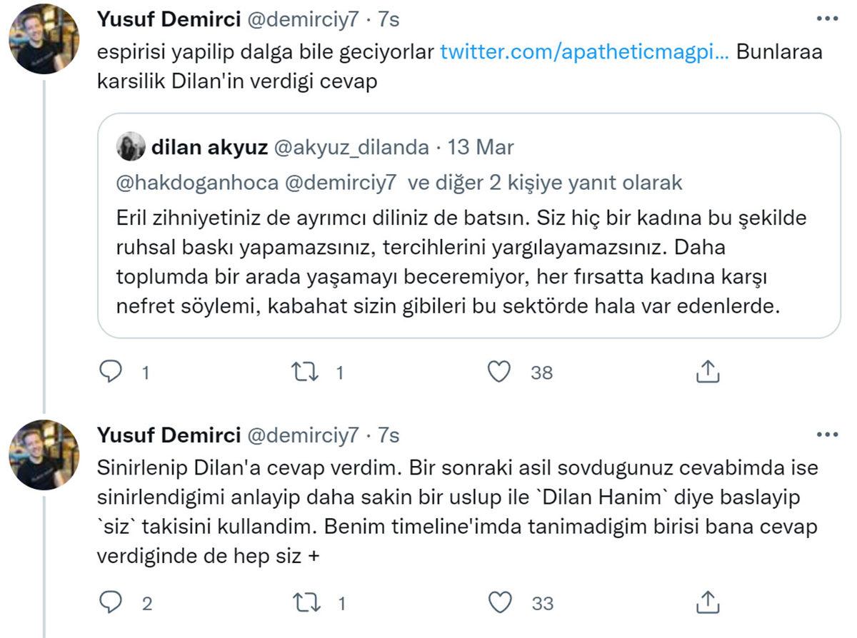
Task: Open the share icon on the bottom tweet
Action: pyautogui.click(x=708, y=603)
